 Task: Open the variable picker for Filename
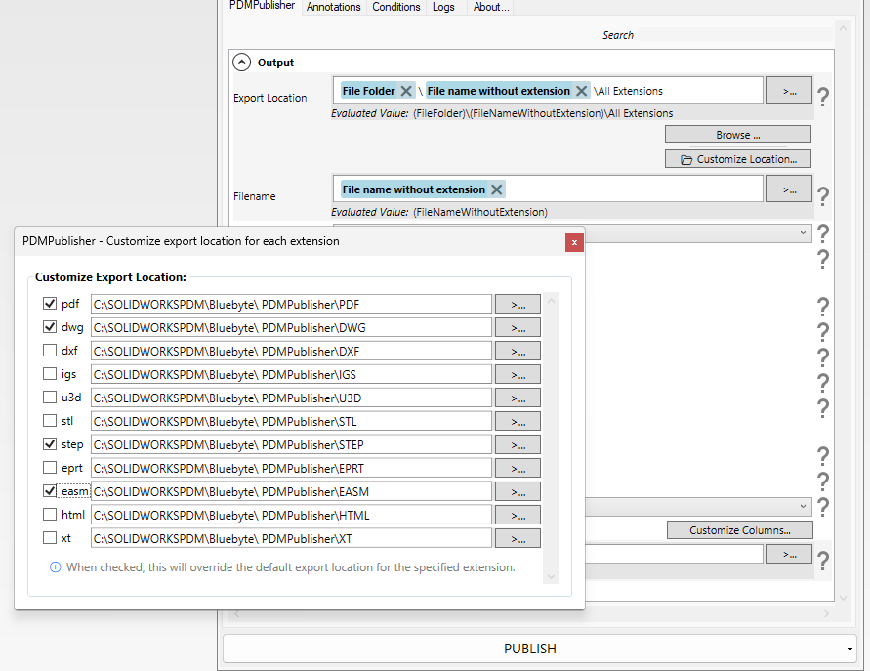pyautogui.click(x=789, y=188)
